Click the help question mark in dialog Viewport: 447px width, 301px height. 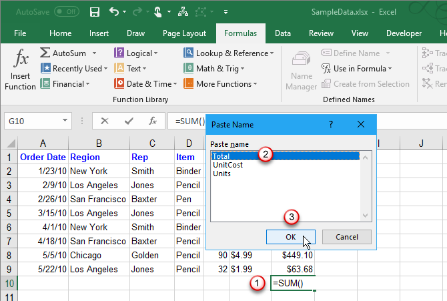coord(331,124)
